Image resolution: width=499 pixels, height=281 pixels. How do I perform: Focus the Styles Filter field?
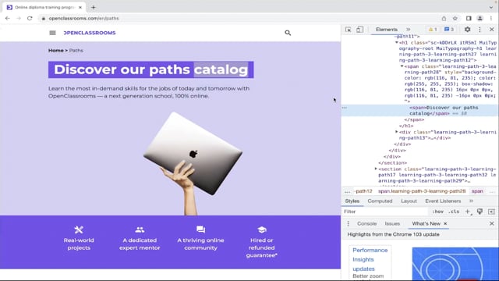click(385, 212)
